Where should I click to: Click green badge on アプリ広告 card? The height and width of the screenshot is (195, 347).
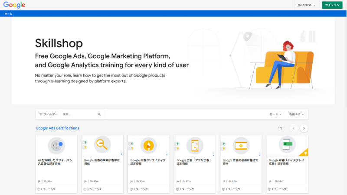(177, 144)
